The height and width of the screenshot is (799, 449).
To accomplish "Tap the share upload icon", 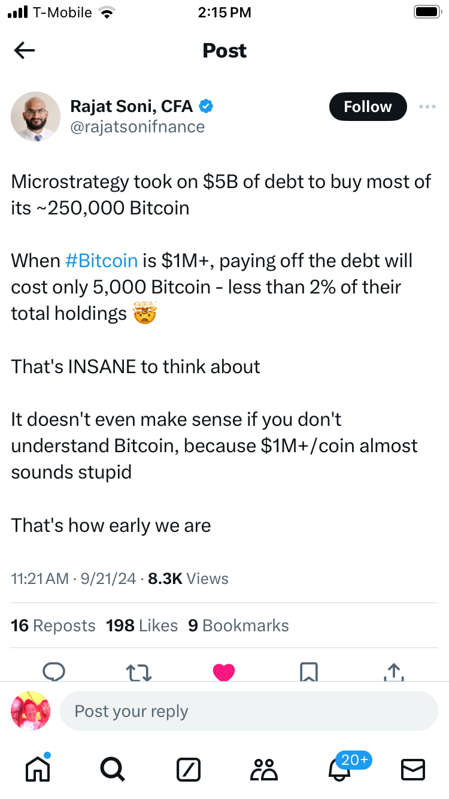I will coord(393,672).
